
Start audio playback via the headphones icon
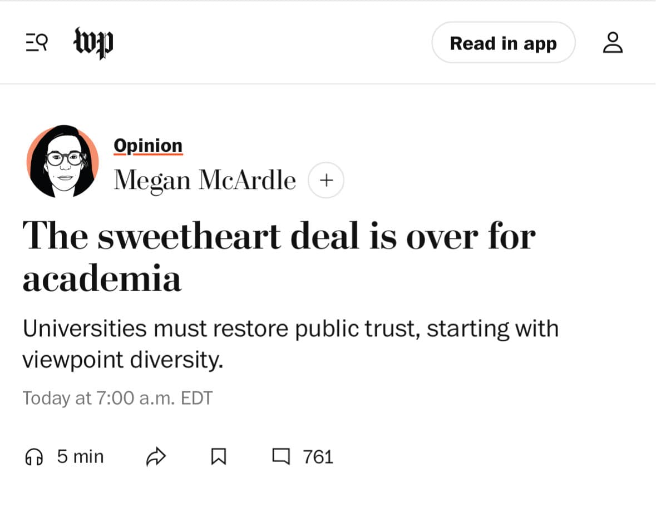tap(34, 456)
